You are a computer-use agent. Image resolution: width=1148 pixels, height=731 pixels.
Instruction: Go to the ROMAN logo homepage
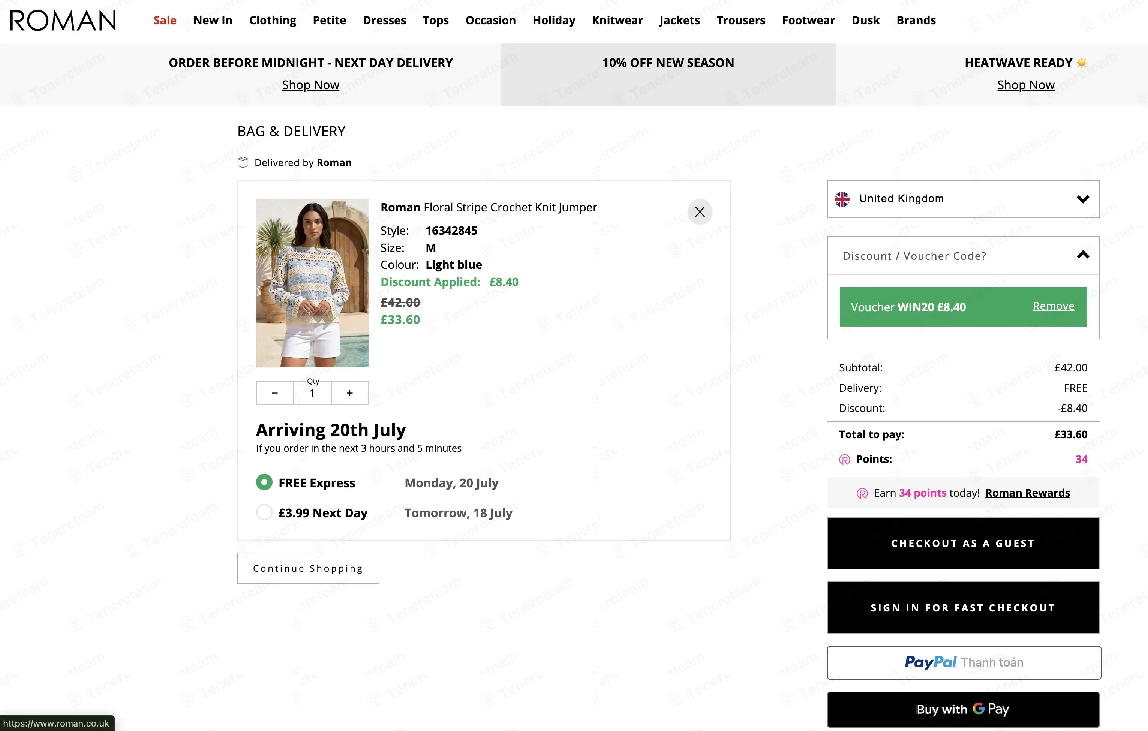[x=63, y=21]
